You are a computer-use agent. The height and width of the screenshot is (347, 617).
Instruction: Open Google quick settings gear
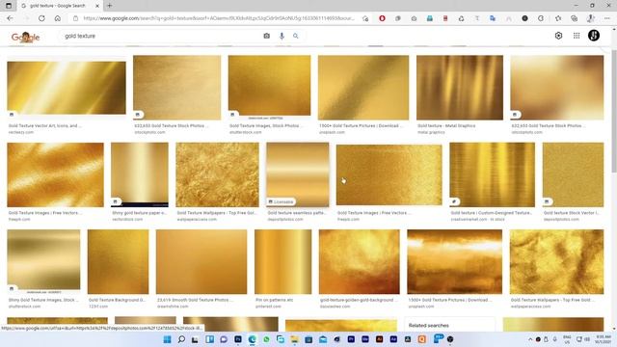tap(558, 36)
